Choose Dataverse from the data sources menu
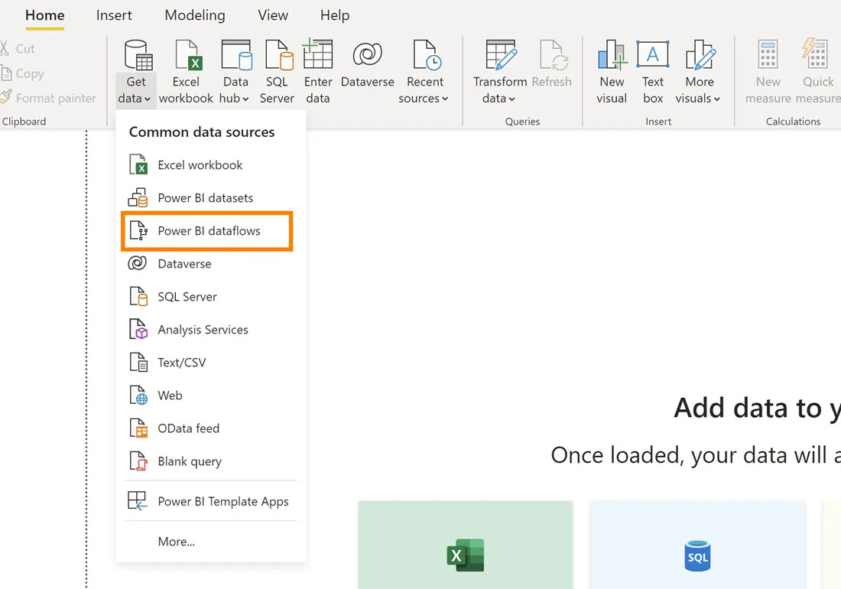The width and height of the screenshot is (841, 589). (x=210, y=264)
